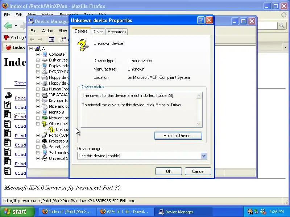Click the clock showing 4:36 PM
Viewport: 290px width, 217px height.
pyautogui.click(x=276, y=212)
